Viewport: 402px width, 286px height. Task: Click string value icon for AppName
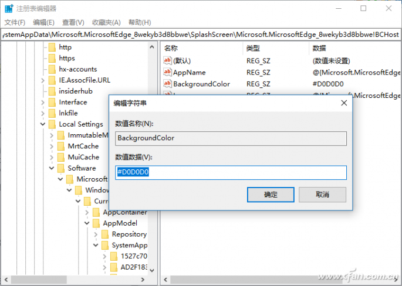click(167, 72)
